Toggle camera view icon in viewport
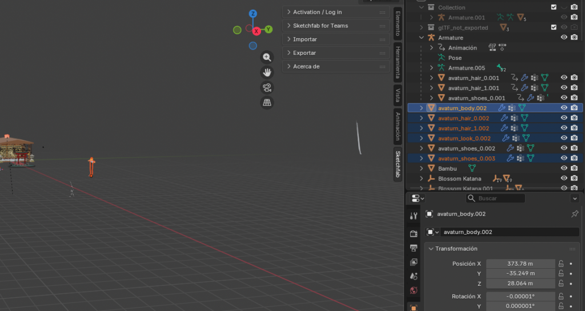Image resolution: width=585 pixels, height=311 pixels. pyautogui.click(x=267, y=87)
